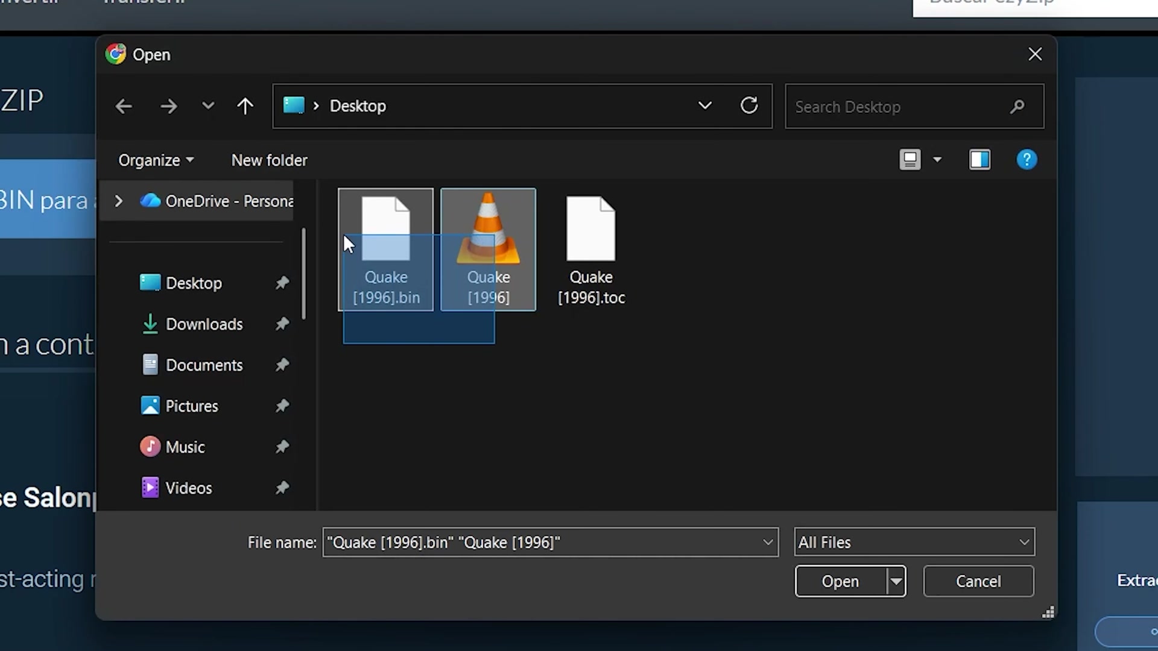
Task: Open the Pictures folder from navigation pane
Action: tap(192, 406)
